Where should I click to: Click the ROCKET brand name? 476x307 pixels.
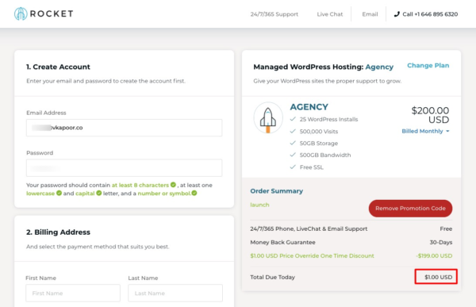coord(52,13)
